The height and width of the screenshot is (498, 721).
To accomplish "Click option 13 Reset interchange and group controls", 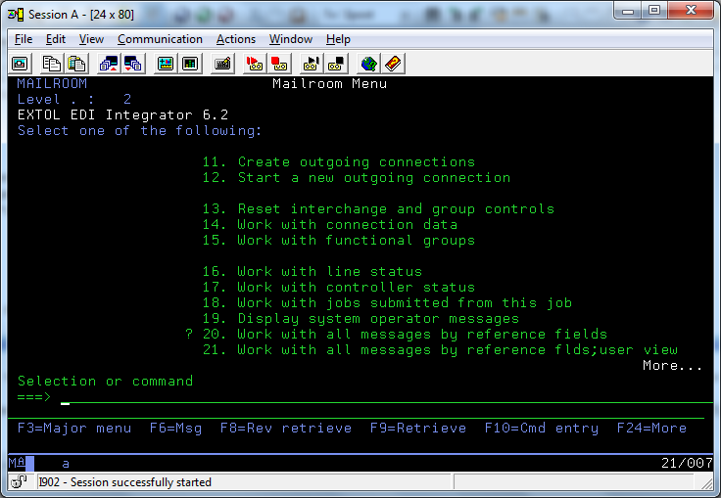I will click(378, 209).
